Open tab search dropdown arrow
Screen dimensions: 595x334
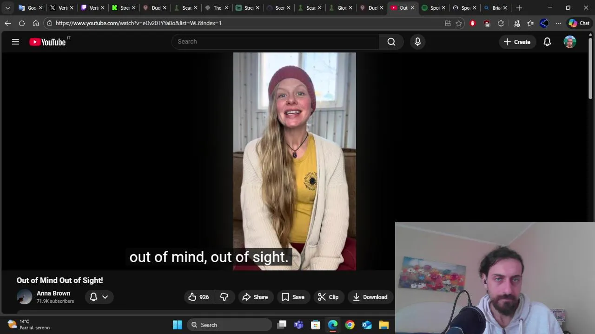click(7, 8)
